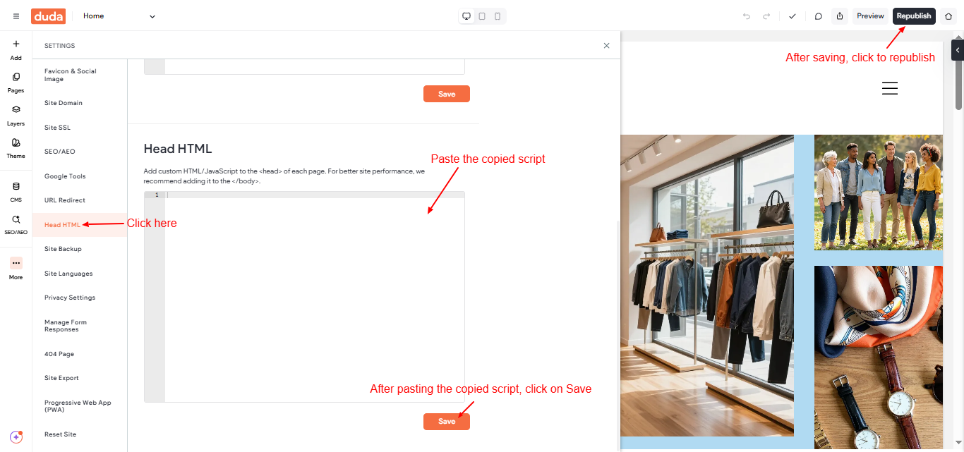Click the Republish button
This screenshot has height=452, width=964.
[913, 16]
